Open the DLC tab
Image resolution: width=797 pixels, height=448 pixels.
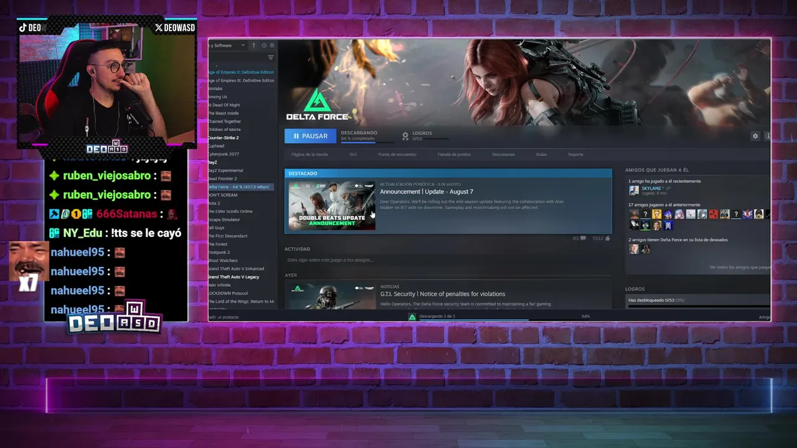353,154
